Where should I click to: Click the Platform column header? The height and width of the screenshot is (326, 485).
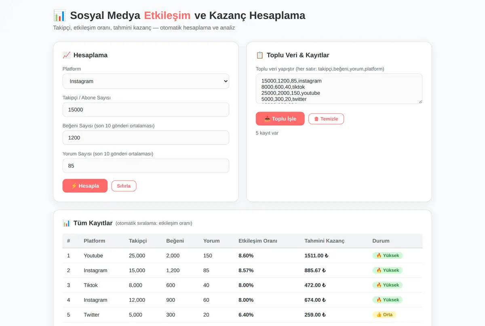[94, 241]
